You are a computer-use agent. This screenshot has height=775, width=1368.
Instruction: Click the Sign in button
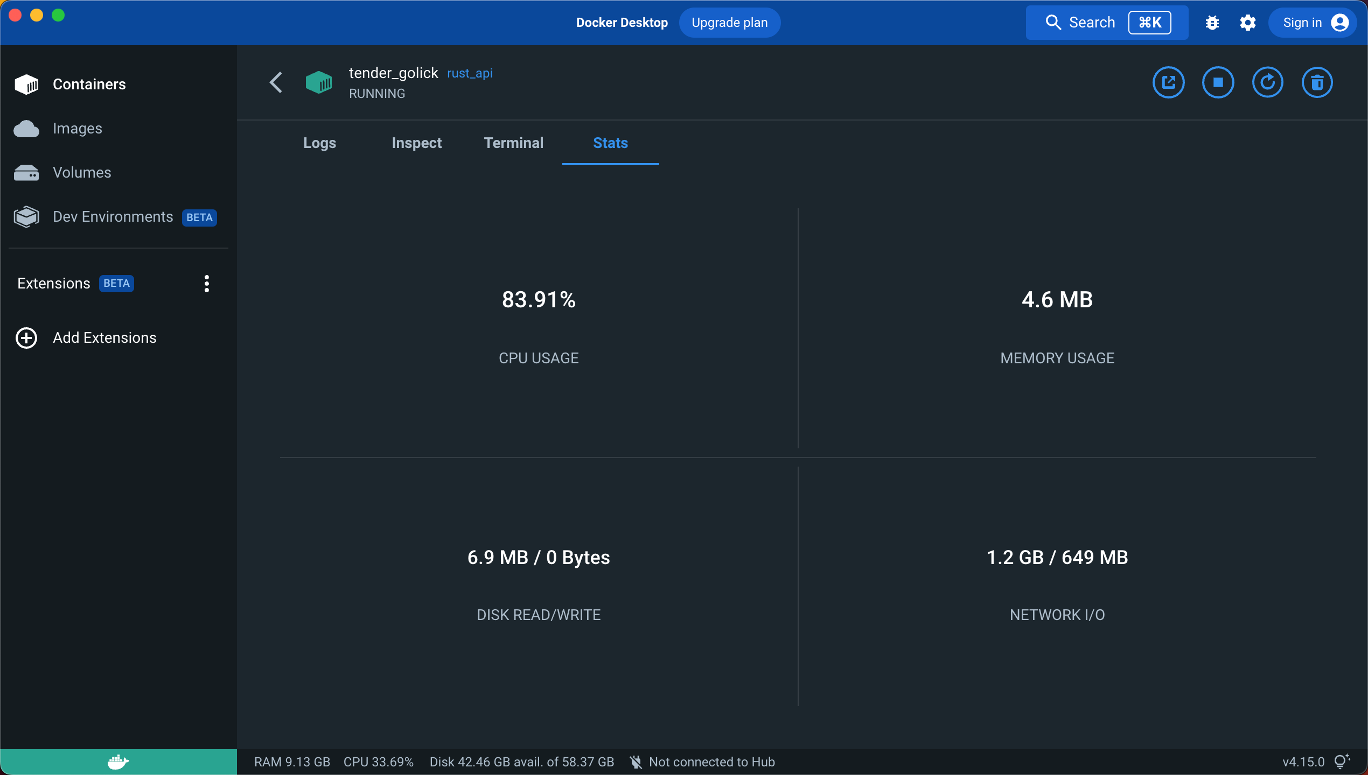tap(1313, 23)
